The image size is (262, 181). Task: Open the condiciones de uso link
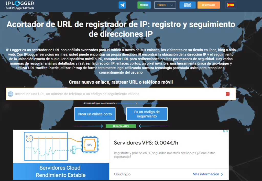pos(126,103)
